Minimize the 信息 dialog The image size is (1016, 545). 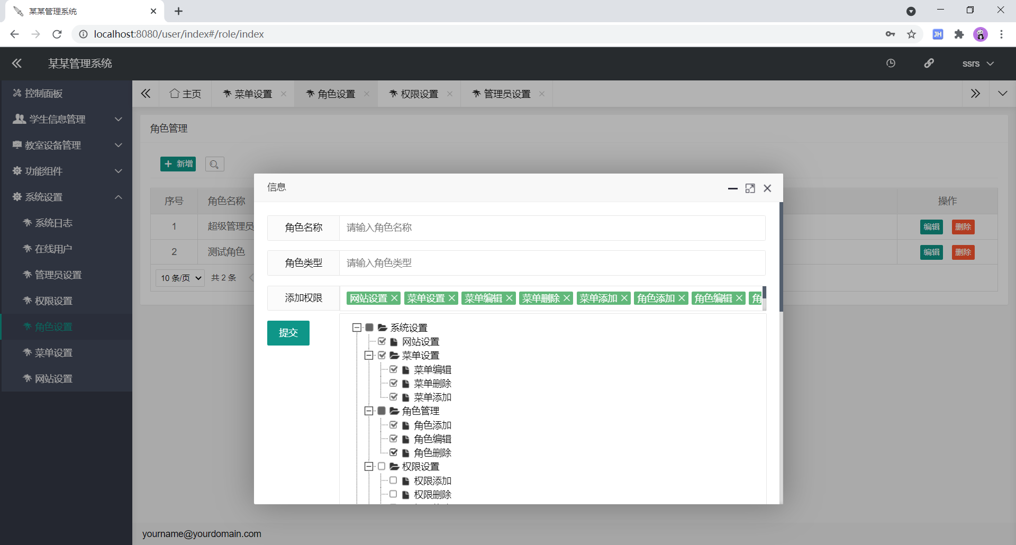pyautogui.click(x=732, y=188)
